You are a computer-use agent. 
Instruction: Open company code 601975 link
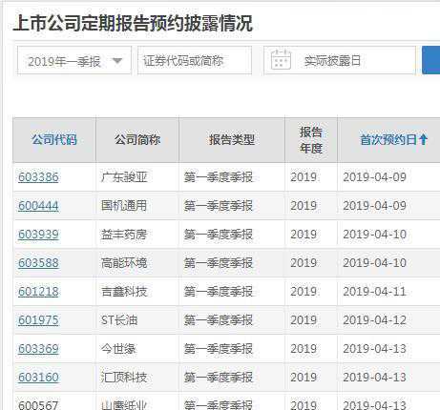click(38, 320)
